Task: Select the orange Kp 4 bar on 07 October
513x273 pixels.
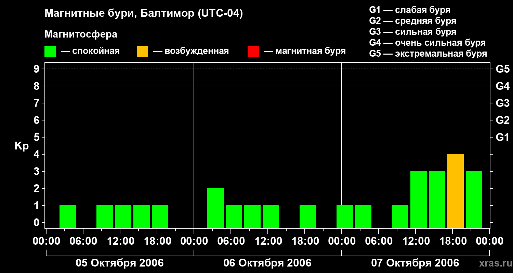Action: (x=456, y=191)
